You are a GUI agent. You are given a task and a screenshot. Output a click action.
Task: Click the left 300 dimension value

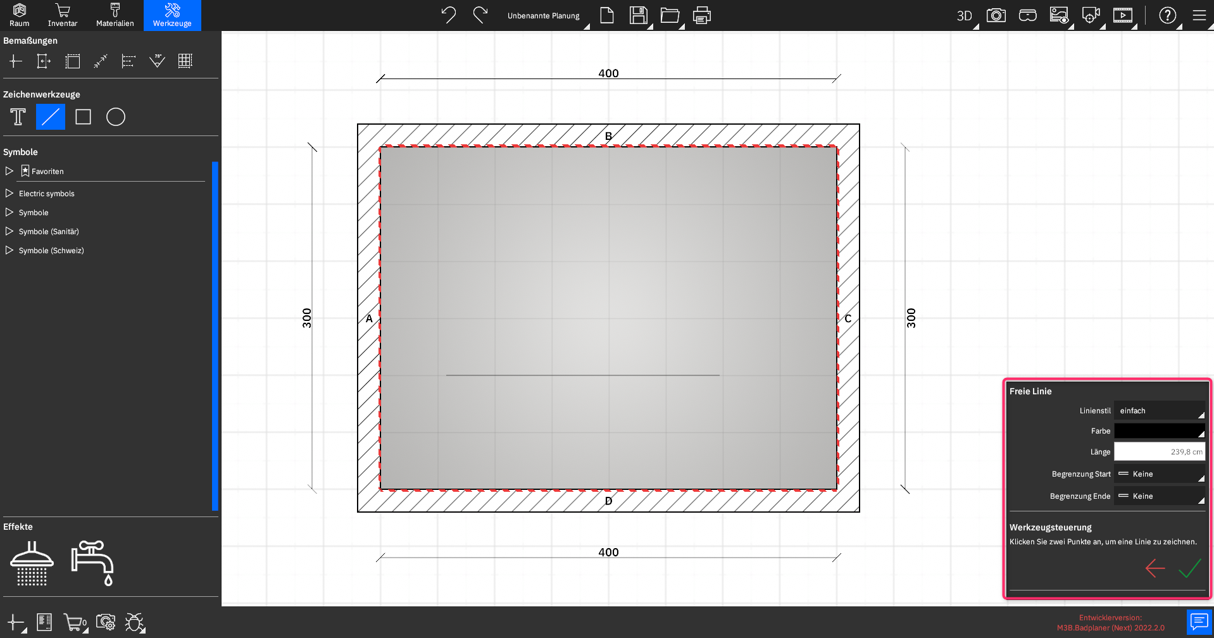307,318
